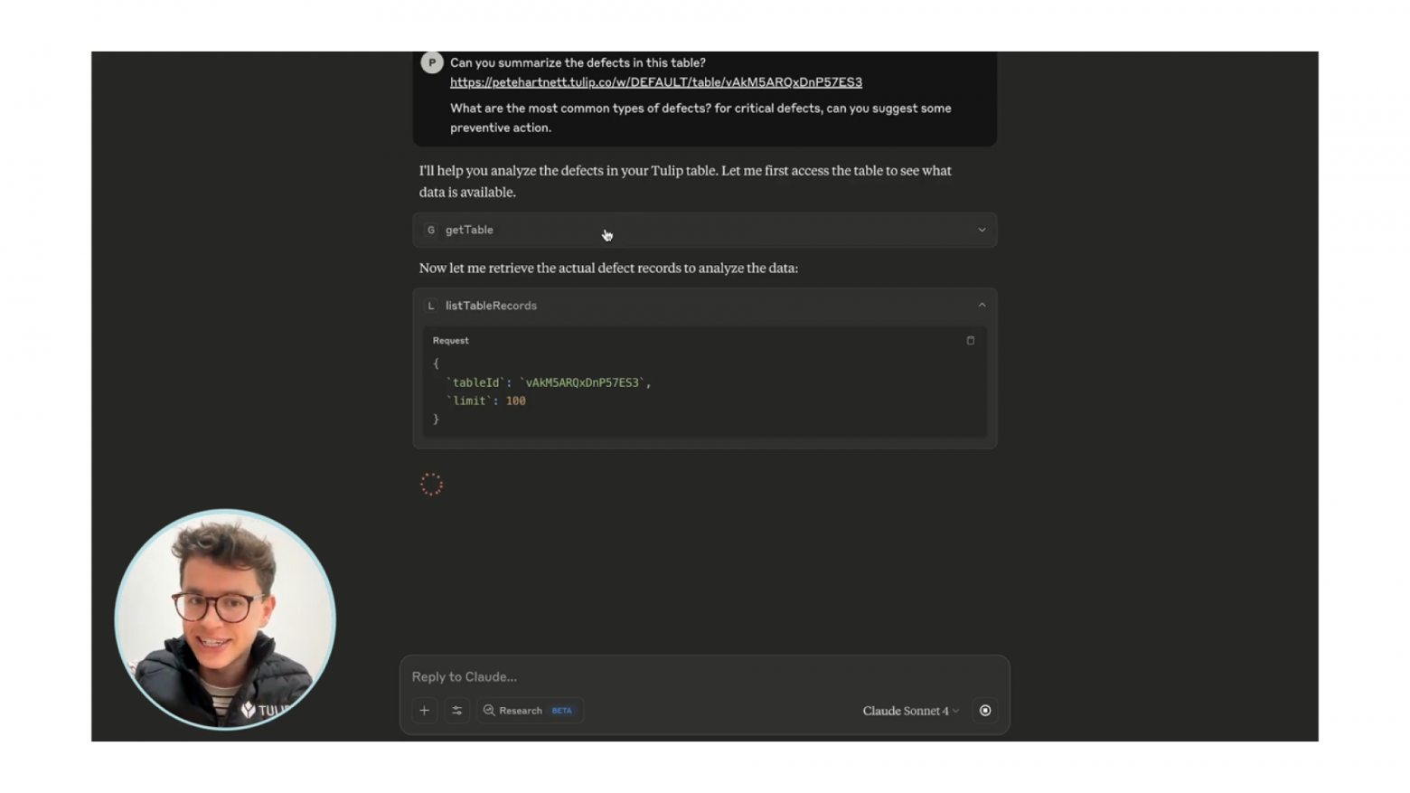The height and width of the screenshot is (793, 1410).
Task: Click the Request label in the code block
Action: [450, 341]
